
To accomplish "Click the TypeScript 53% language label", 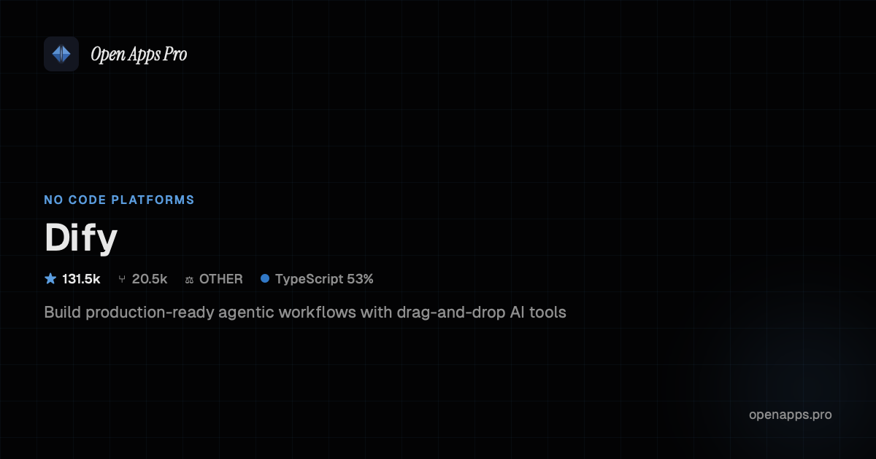I will (x=324, y=279).
